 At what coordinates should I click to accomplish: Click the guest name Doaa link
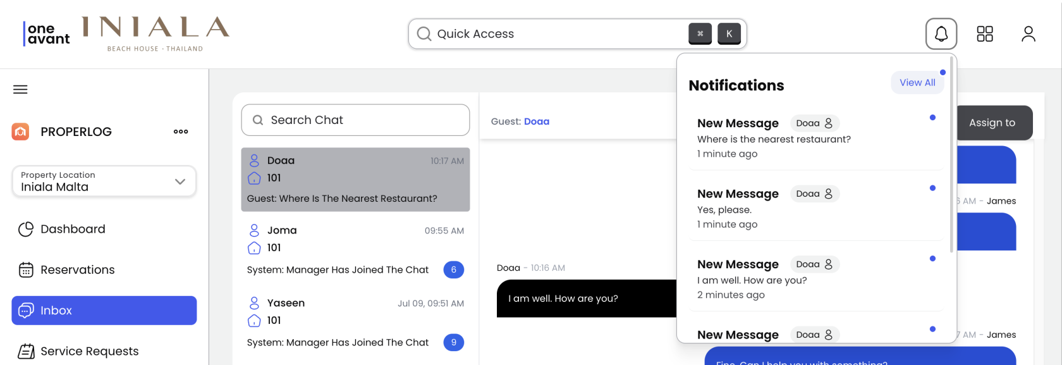tap(537, 121)
